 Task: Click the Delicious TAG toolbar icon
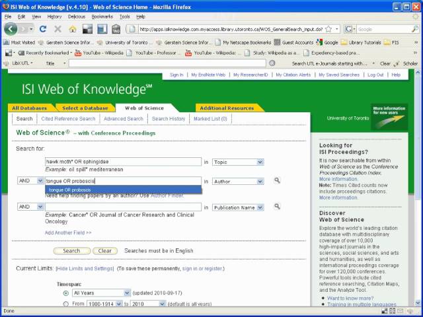[116, 29]
